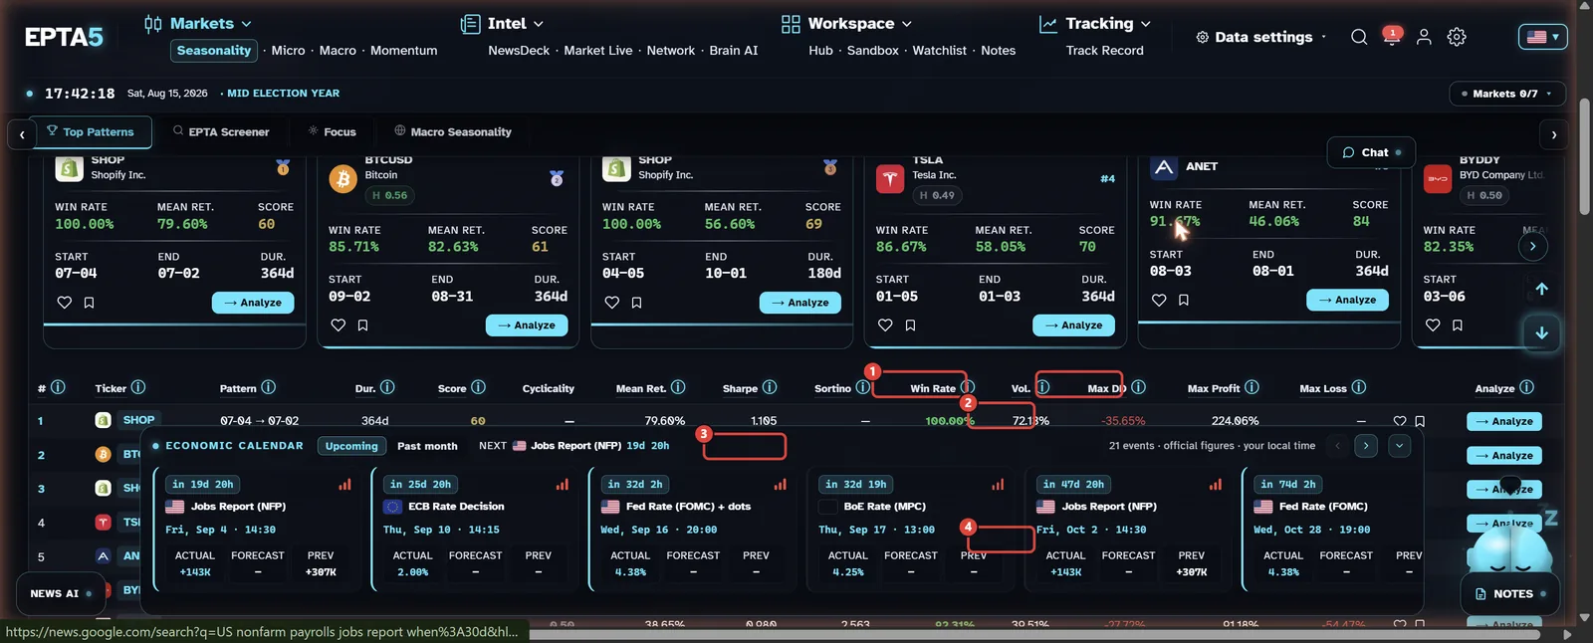Open the search magnifier in the top bar
The height and width of the screenshot is (643, 1593).
coord(1359,37)
